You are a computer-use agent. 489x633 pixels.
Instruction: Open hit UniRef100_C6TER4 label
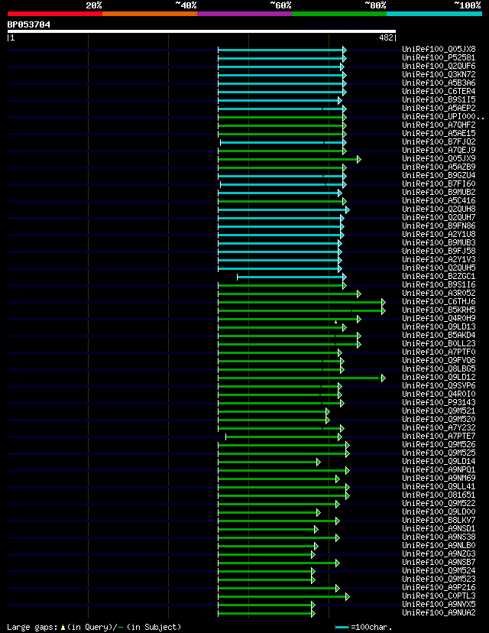439,92
